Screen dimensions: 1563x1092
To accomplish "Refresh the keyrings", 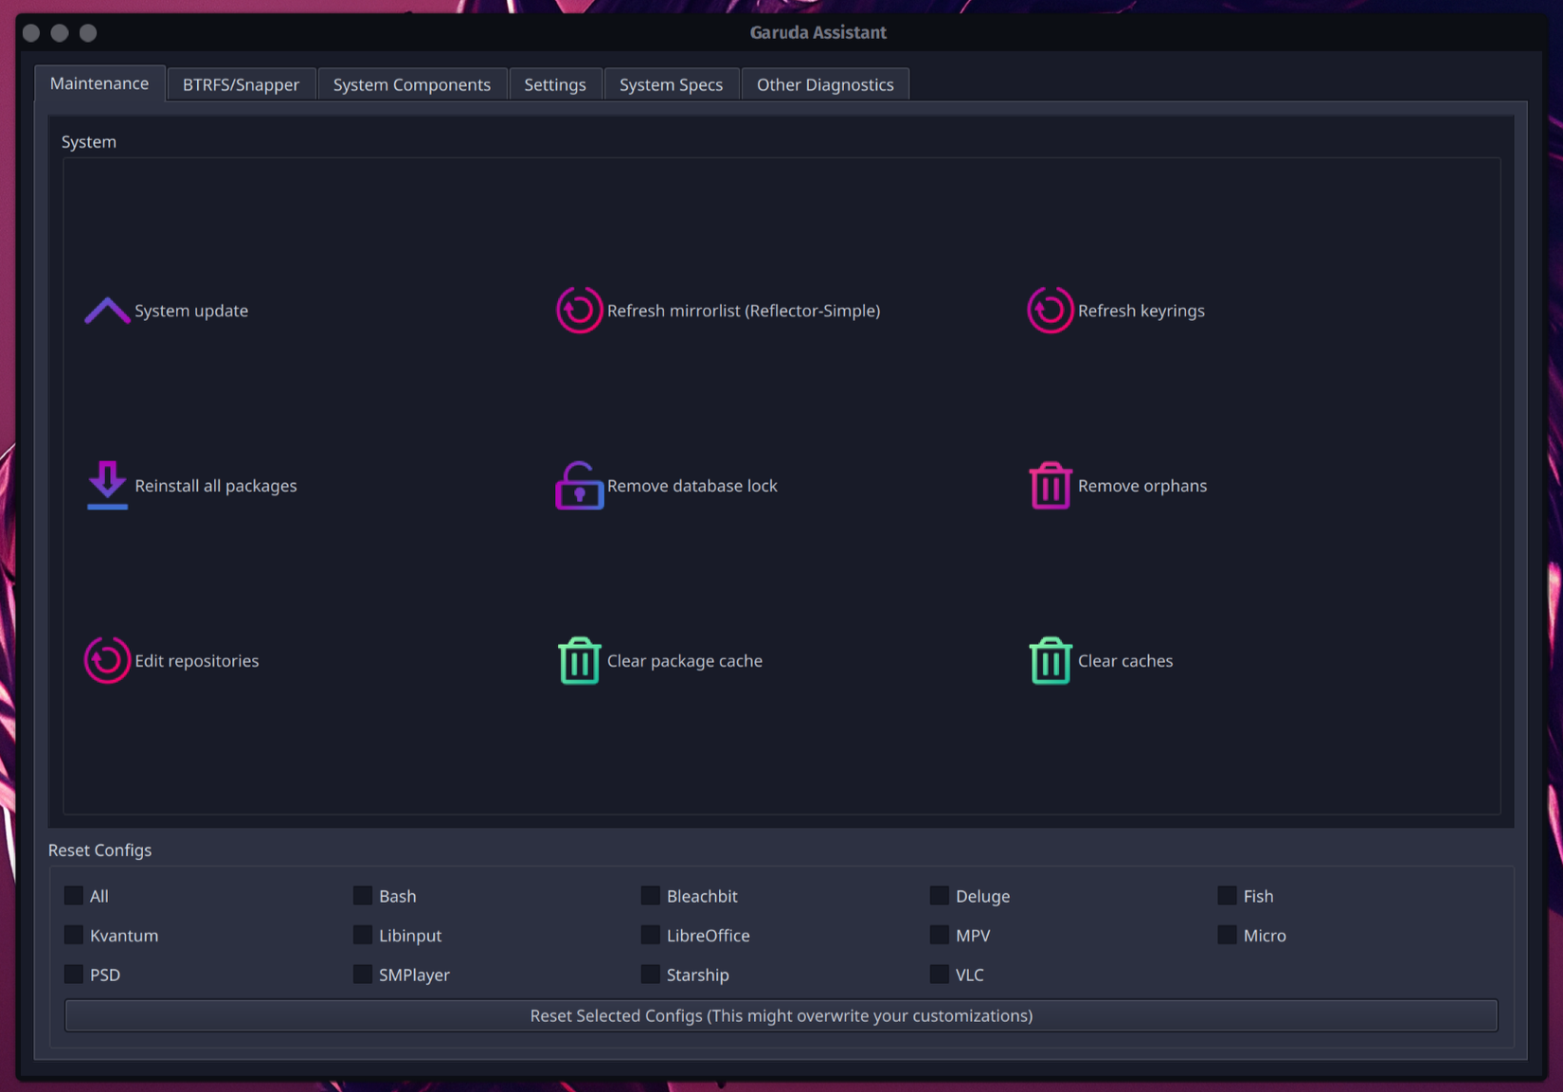I will pos(1118,310).
